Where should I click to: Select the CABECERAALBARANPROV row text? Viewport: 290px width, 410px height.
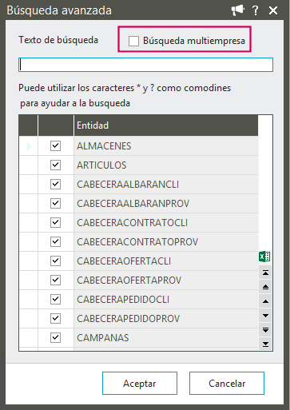pyautogui.click(x=133, y=204)
